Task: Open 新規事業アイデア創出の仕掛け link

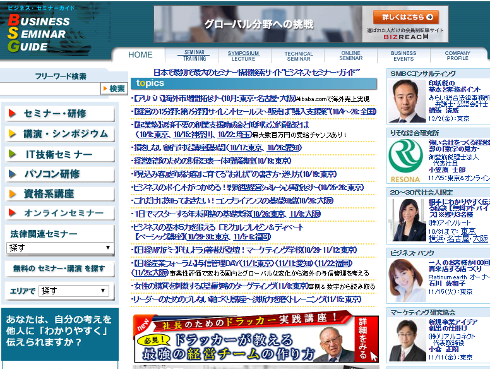Action: (x=453, y=325)
